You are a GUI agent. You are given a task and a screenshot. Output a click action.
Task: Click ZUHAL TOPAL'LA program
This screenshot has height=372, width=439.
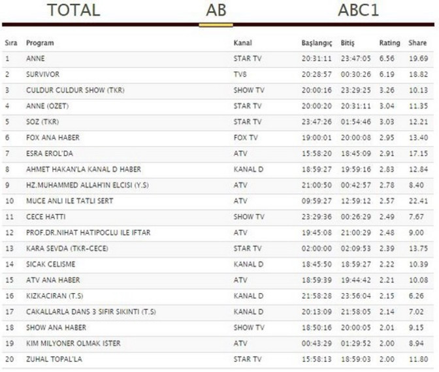(54, 359)
